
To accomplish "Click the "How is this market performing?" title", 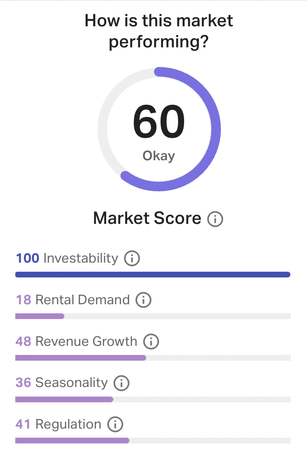I will [159, 31].
